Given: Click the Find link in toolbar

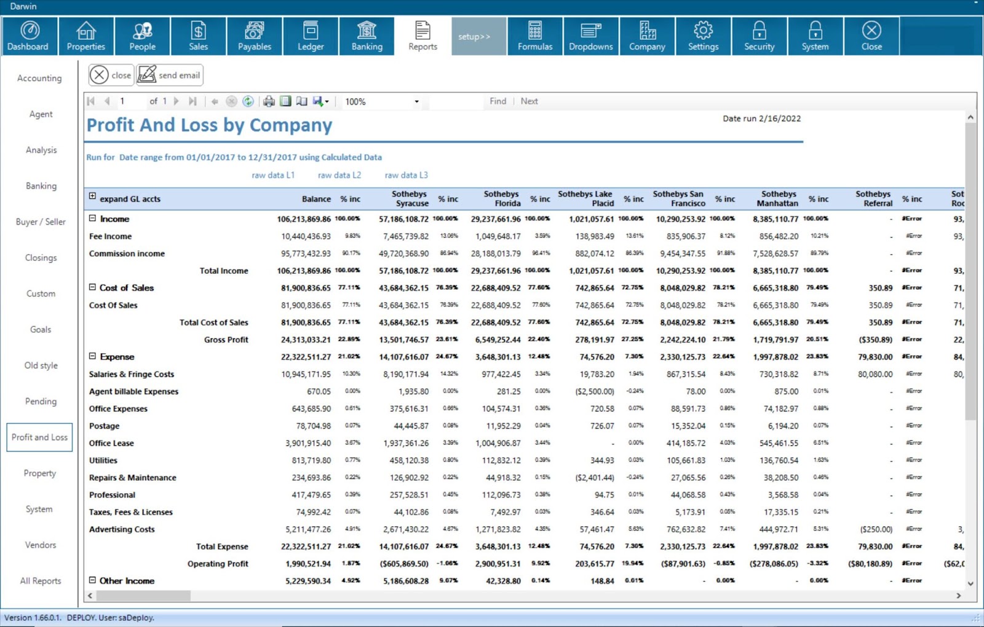Looking at the screenshot, I should [498, 101].
